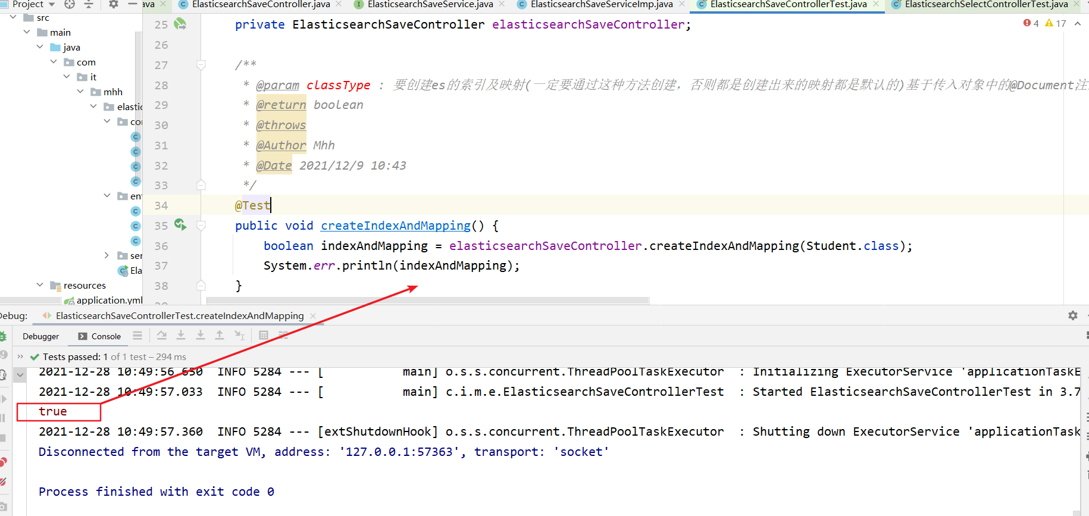Screen dimensions: 1089x516
Task: Switch to ElasticsearchSaveController.java tab
Action: [x=261, y=4]
